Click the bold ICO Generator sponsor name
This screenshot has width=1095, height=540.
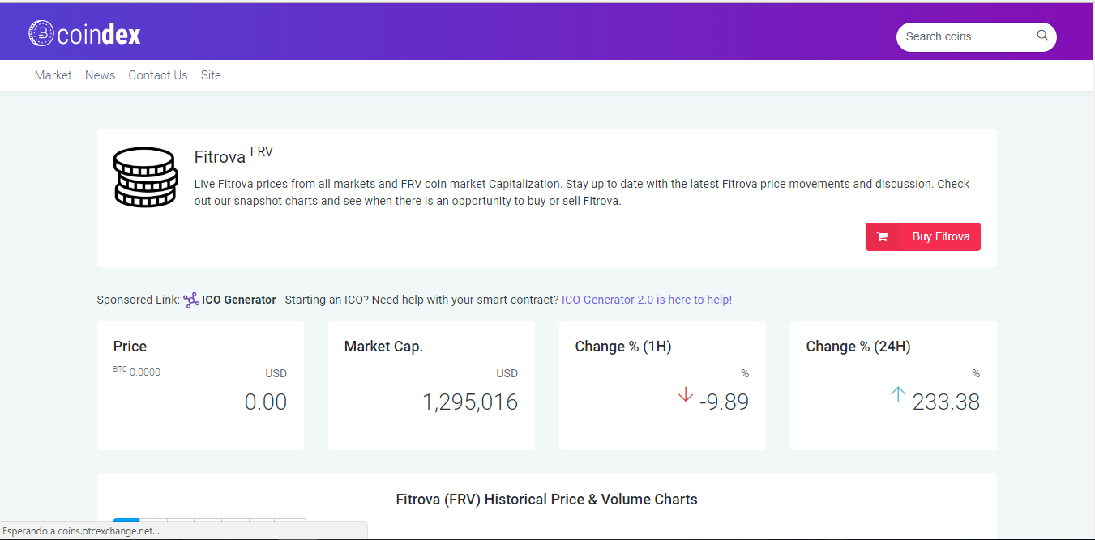(239, 300)
